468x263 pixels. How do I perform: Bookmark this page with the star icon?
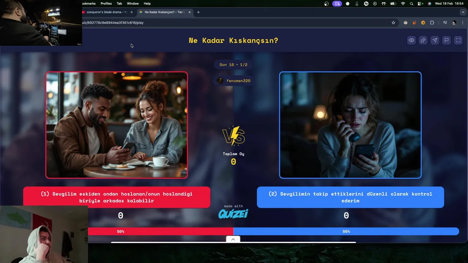393,23
